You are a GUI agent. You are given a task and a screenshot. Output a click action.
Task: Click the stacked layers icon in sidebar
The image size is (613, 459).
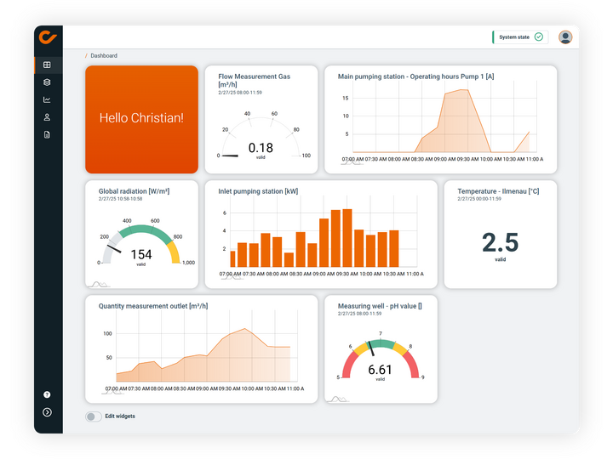[47, 82]
